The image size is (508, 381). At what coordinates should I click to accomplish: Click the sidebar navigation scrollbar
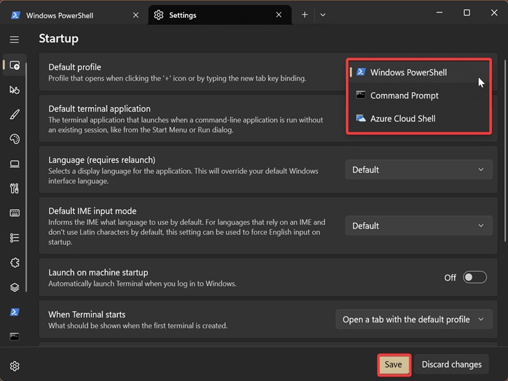pos(27,177)
